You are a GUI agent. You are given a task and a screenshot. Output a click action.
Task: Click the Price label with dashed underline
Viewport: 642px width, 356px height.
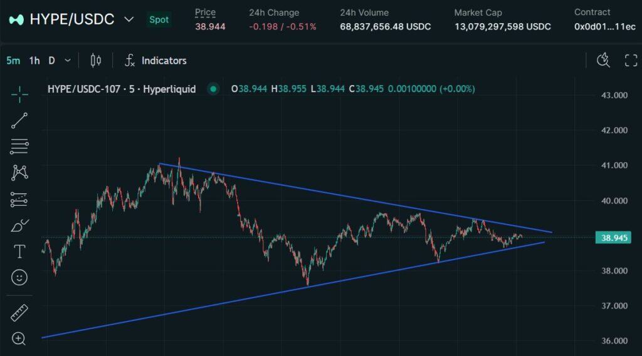[x=205, y=13]
